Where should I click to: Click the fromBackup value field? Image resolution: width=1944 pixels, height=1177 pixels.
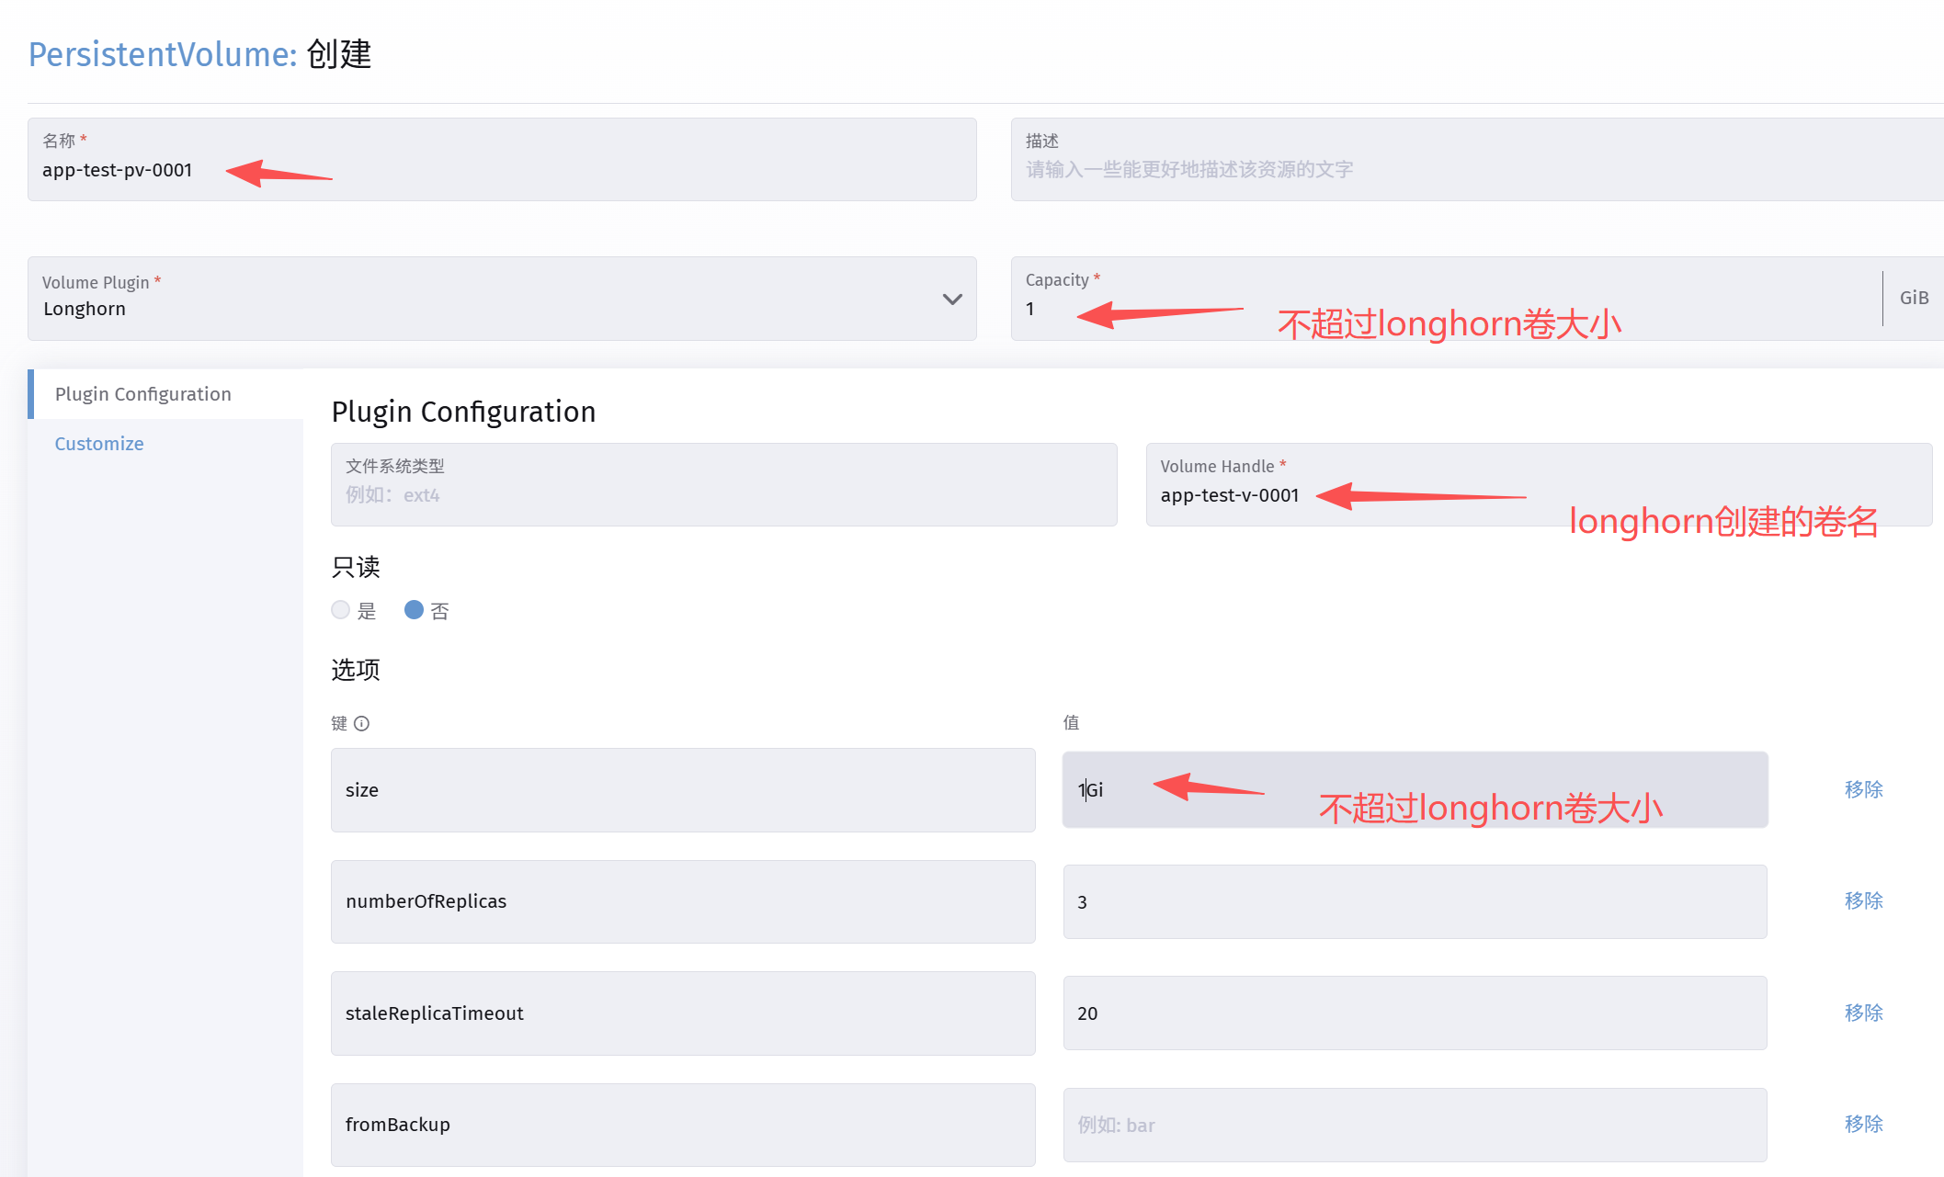pyautogui.click(x=1415, y=1125)
